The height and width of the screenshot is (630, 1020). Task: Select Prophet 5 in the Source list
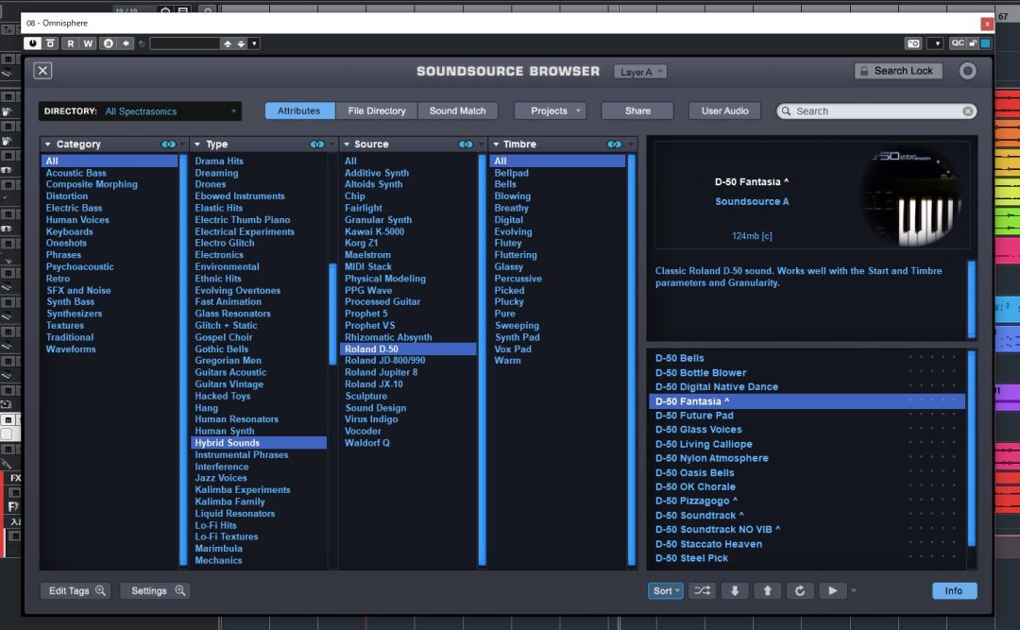click(409, 314)
